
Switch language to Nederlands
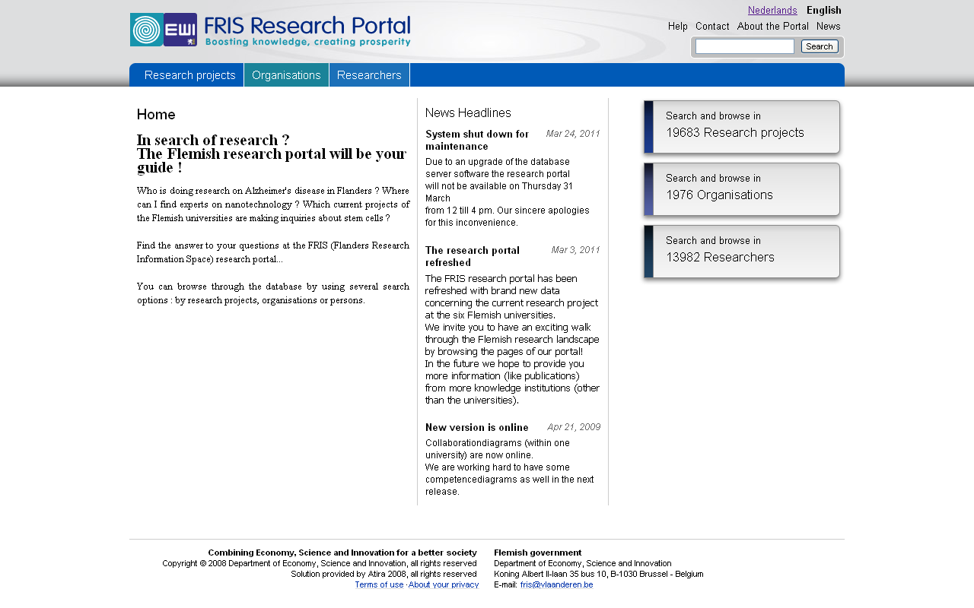[772, 11]
